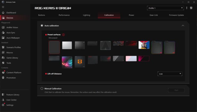Open the Lift-off Distance Low dropdown

click(x=170, y=74)
